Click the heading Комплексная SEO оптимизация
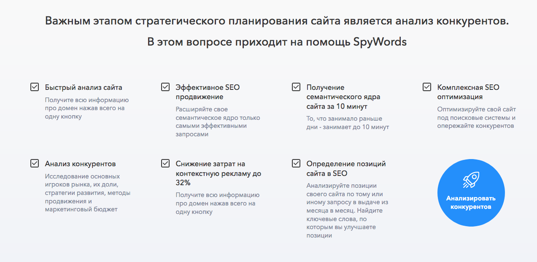 468,92
